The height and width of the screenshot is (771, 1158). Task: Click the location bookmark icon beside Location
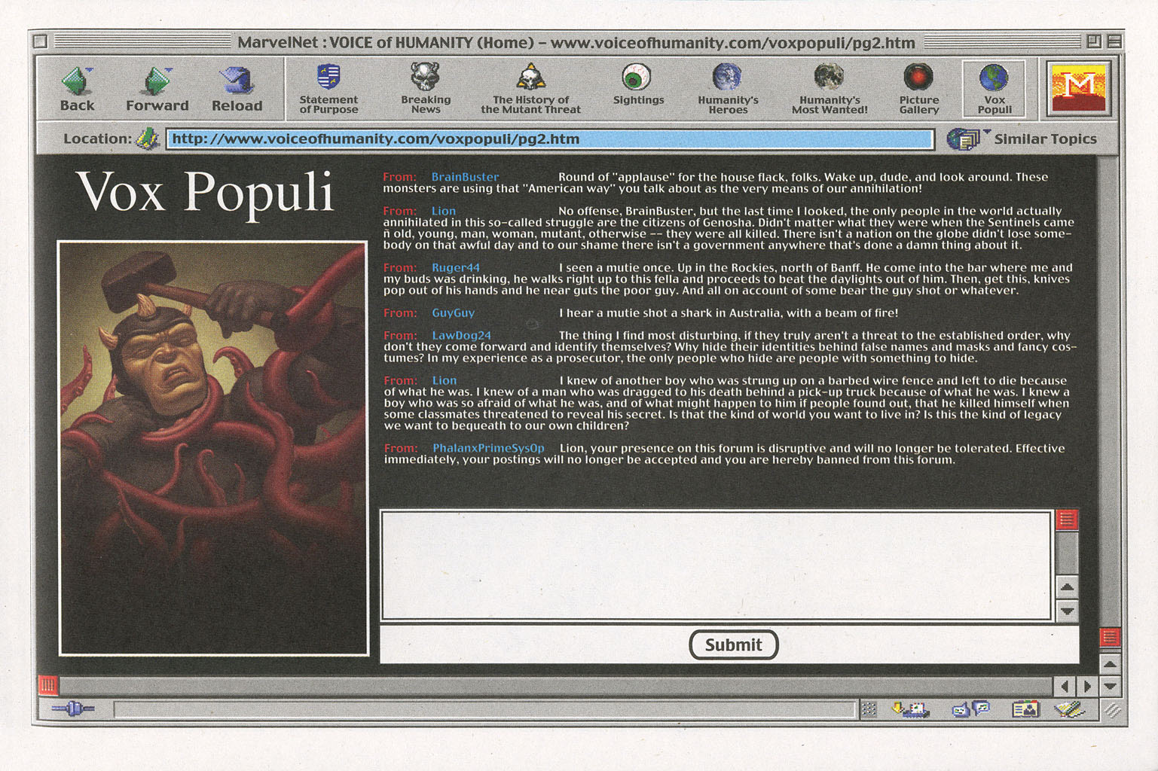[x=147, y=139]
